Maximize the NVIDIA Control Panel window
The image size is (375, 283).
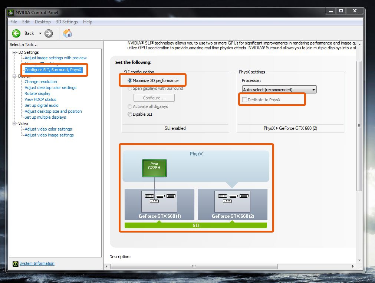(341, 11)
